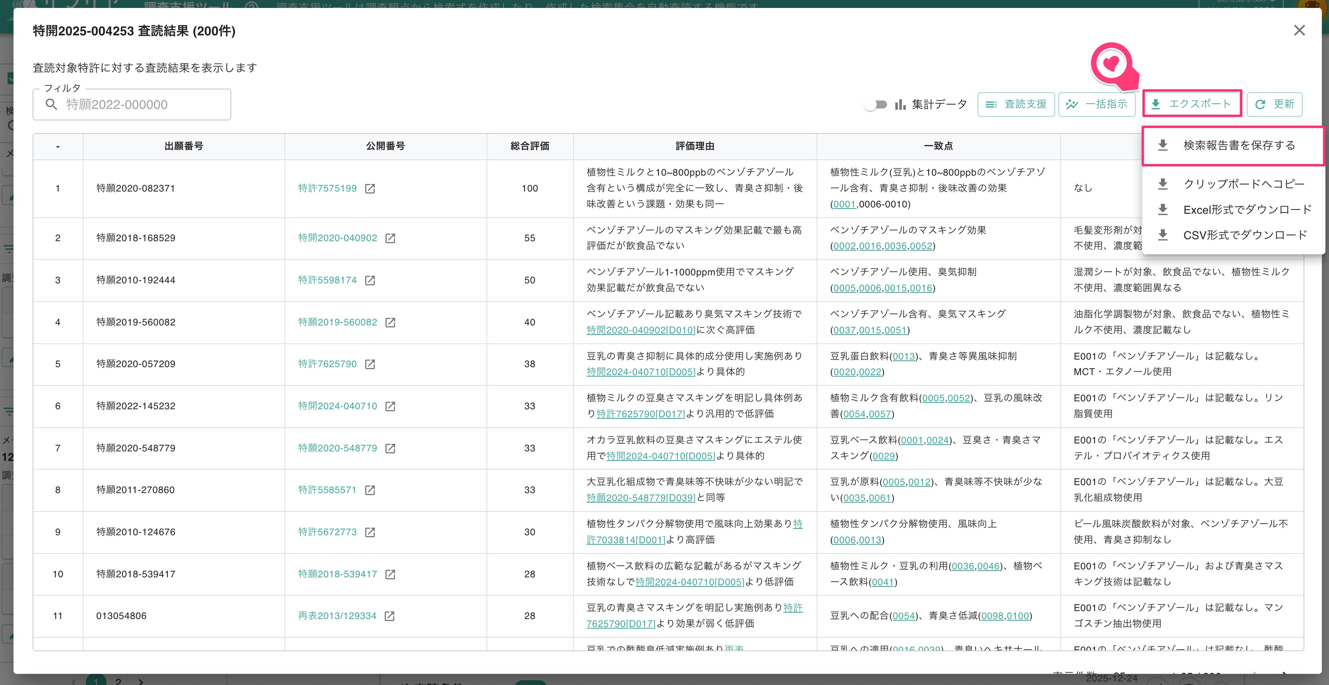The height and width of the screenshot is (685, 1329).
Task: Click 特許7625790[D017] reference in row 6 reason
Action: (x=640, y=414)
